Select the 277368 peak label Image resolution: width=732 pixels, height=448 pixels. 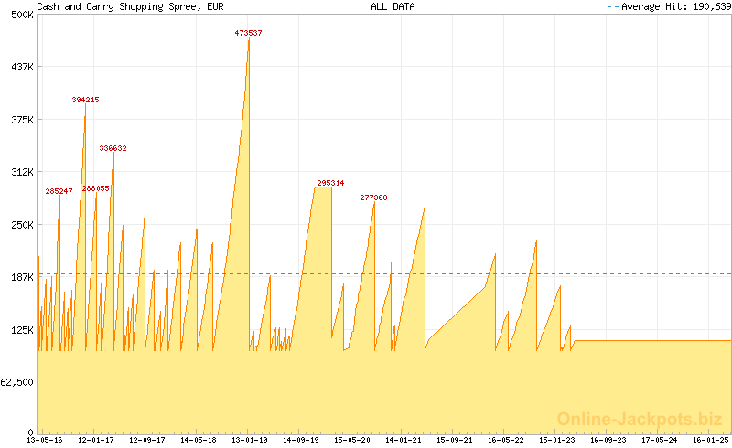click(x=373, y=197)
